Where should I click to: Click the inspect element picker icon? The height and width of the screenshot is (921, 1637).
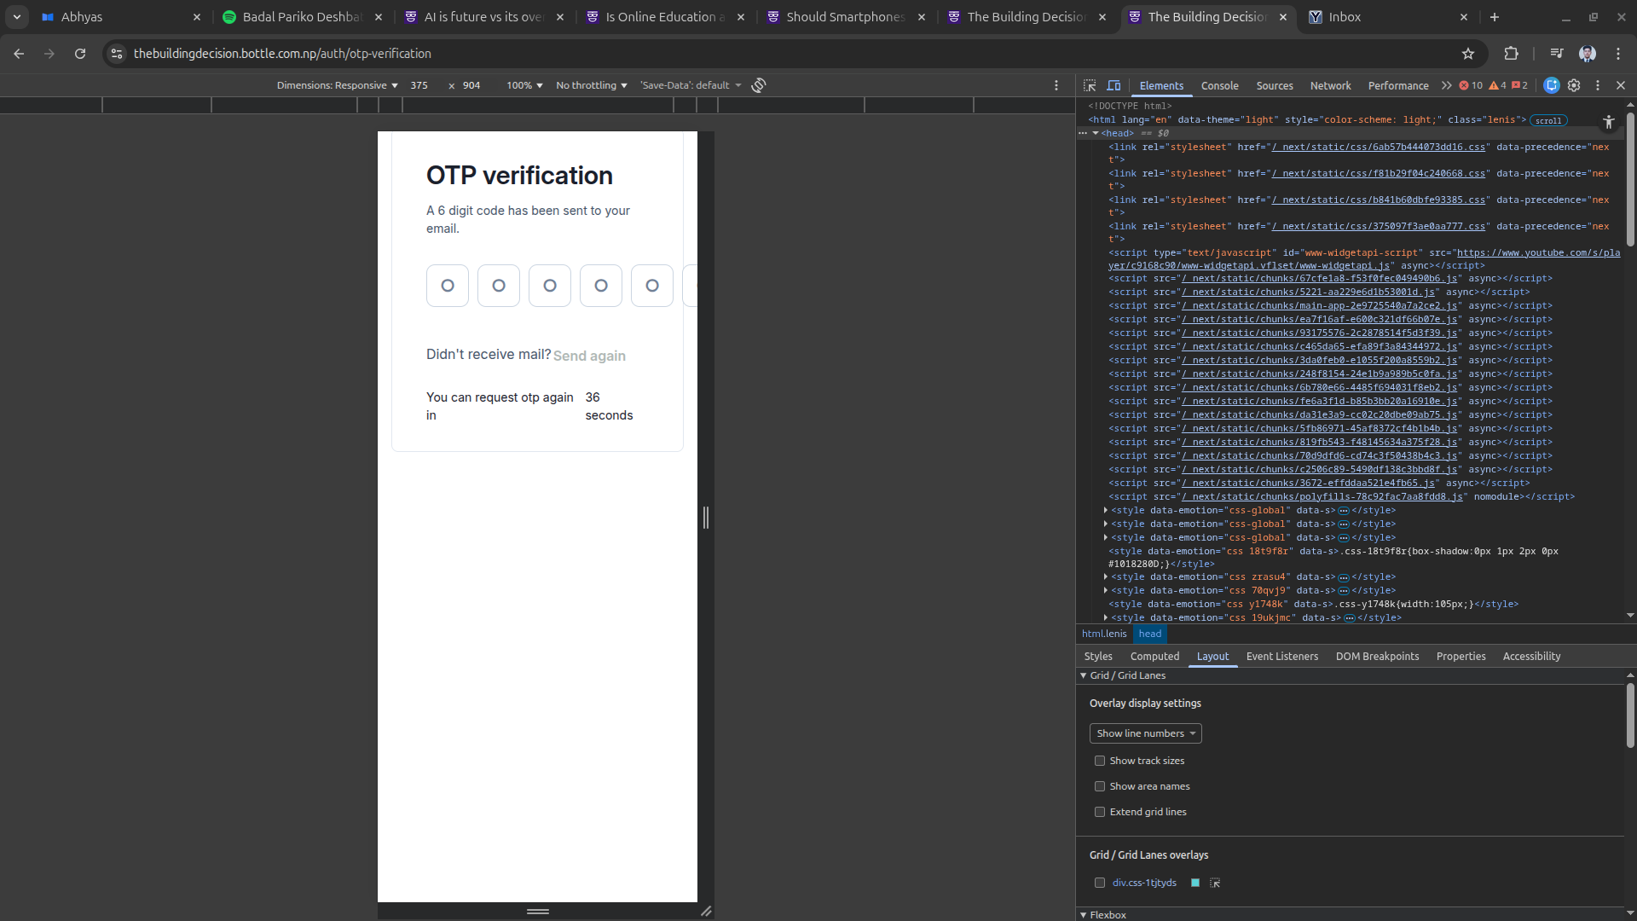[x=1090, y=85]
